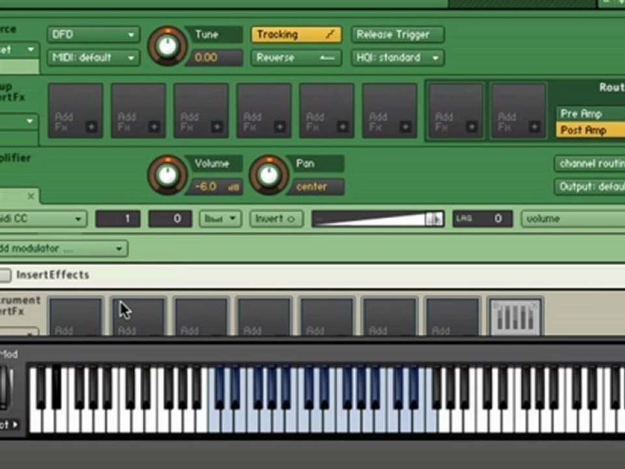Click the volume modulation target field
The width and height of the screenshot is (625, 469).
coord(573,219)
